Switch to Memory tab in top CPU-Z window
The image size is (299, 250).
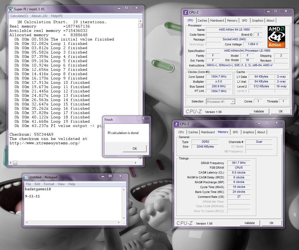232,21
